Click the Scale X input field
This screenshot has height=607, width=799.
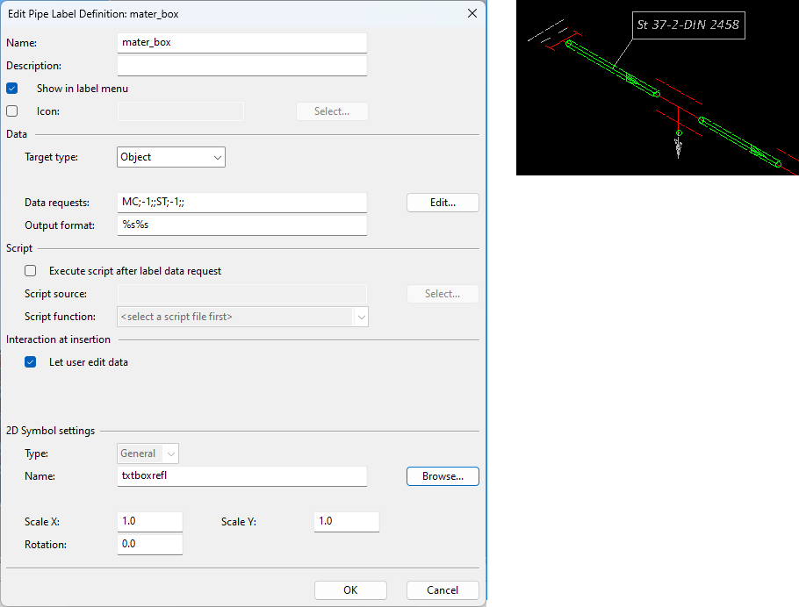tap(150, 522)
